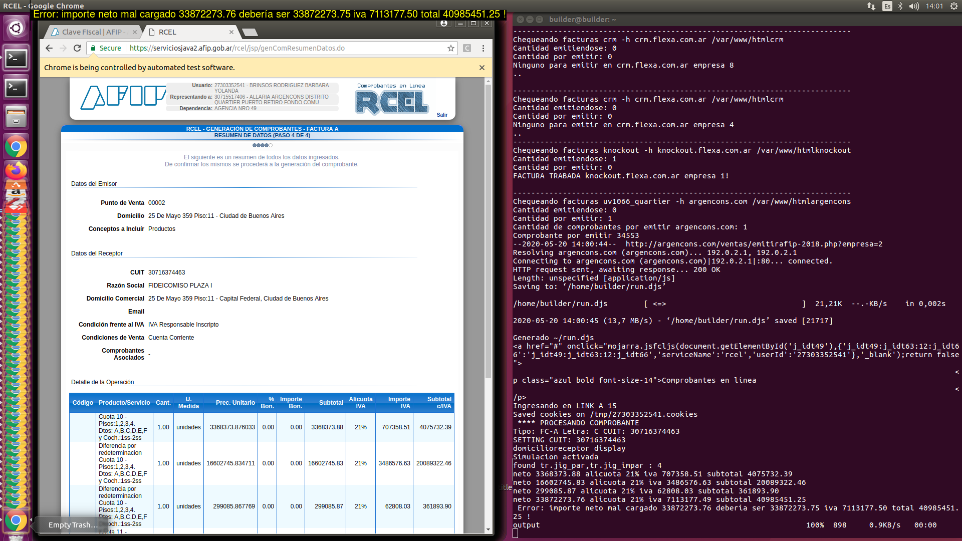Screen dimensions: 962x541
Task: Open the sound volume indicator
Action: pos(914,6)
